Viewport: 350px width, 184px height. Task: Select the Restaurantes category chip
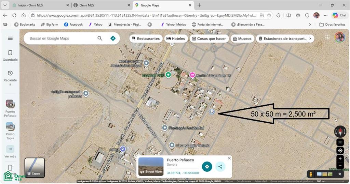click(146, 39)
